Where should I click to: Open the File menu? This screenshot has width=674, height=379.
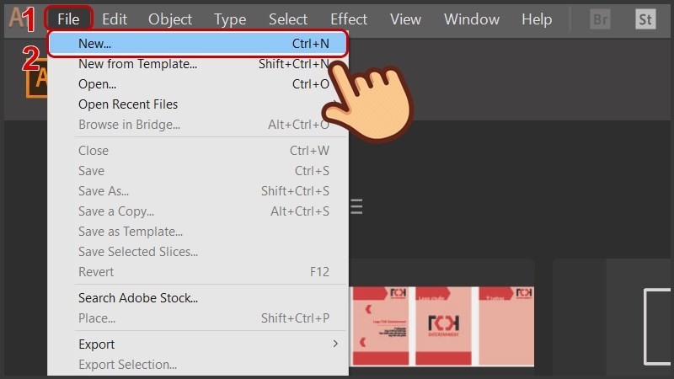68,19
